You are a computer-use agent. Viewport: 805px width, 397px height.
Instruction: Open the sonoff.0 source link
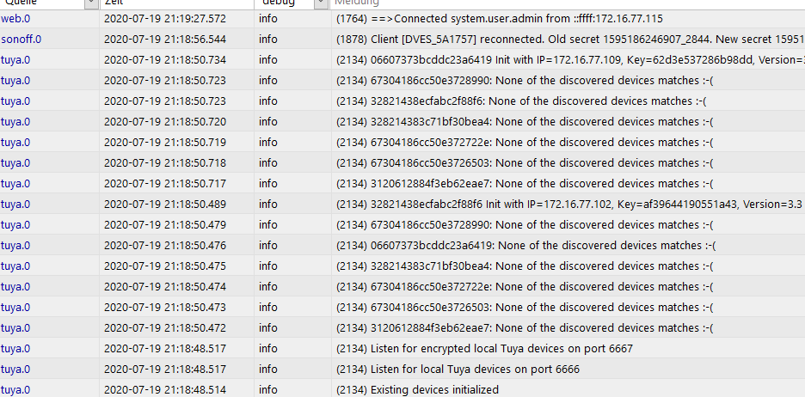(x=21, y=40)
